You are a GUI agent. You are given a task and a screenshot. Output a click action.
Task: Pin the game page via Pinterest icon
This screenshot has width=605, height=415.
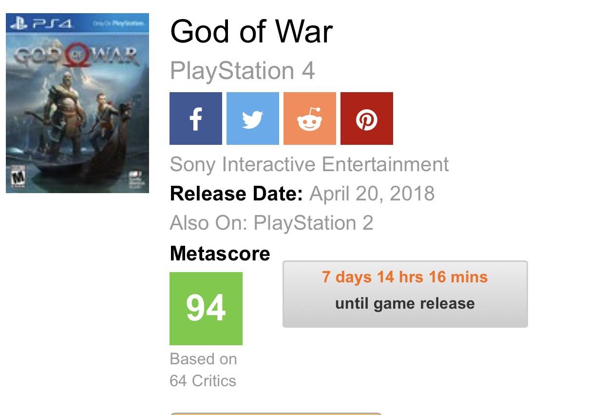pyautogui.click(x=367, y=118)
